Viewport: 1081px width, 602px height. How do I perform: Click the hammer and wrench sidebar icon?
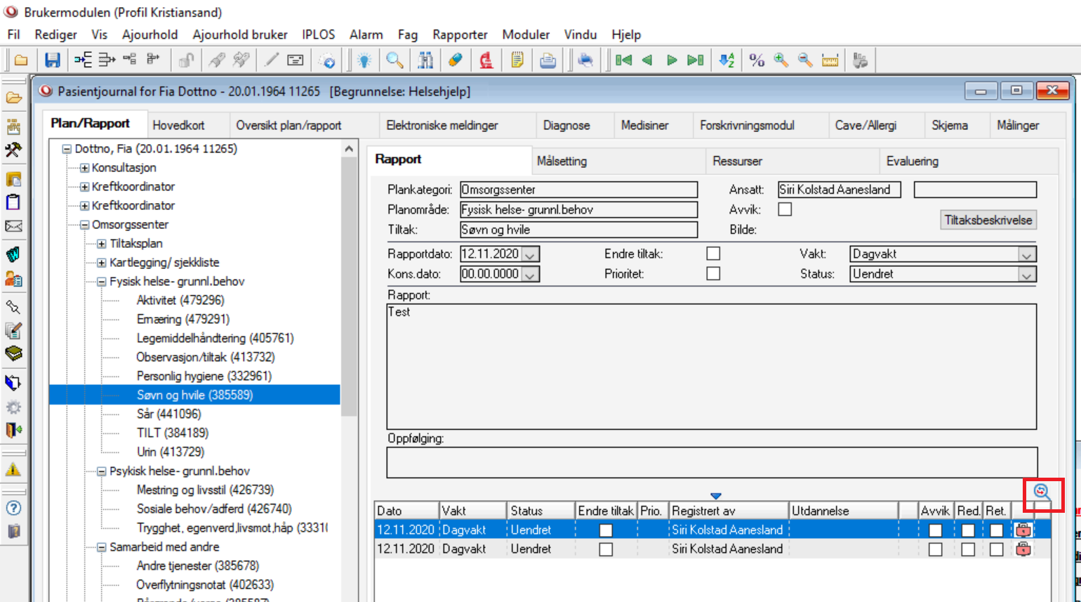[x=13, y=150]
